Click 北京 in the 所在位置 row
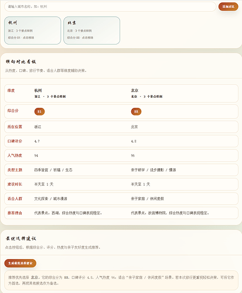The height and width of the screenshot is (293, 242). 134,127
